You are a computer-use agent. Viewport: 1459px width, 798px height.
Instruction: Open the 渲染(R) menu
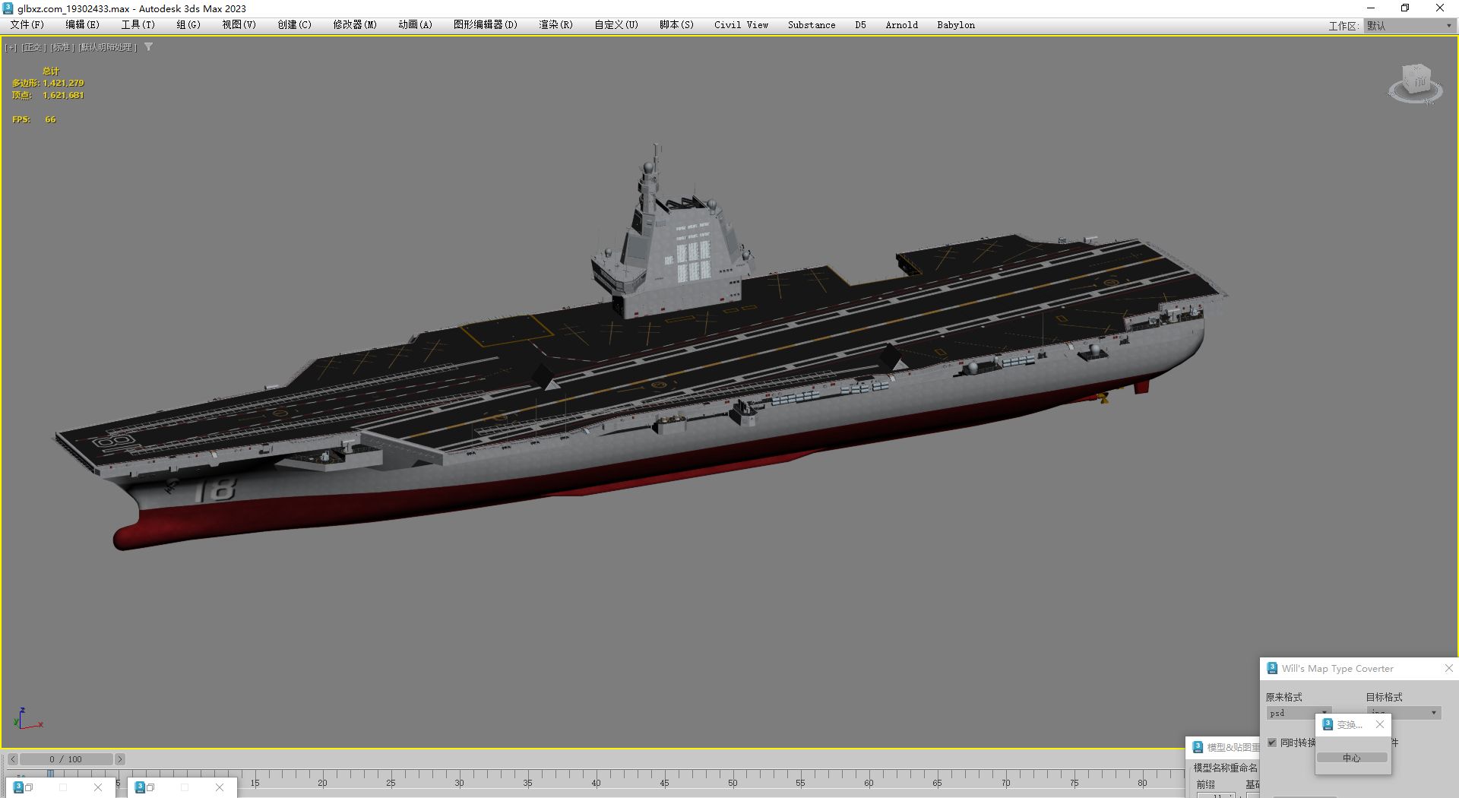pyautogui.click(x=555, y=25)
